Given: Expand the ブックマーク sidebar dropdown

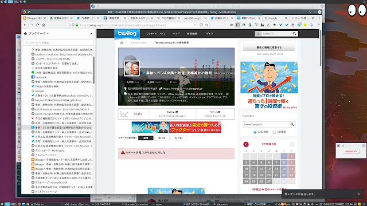Looking at the screenshot, I should [x=36, y=34].
